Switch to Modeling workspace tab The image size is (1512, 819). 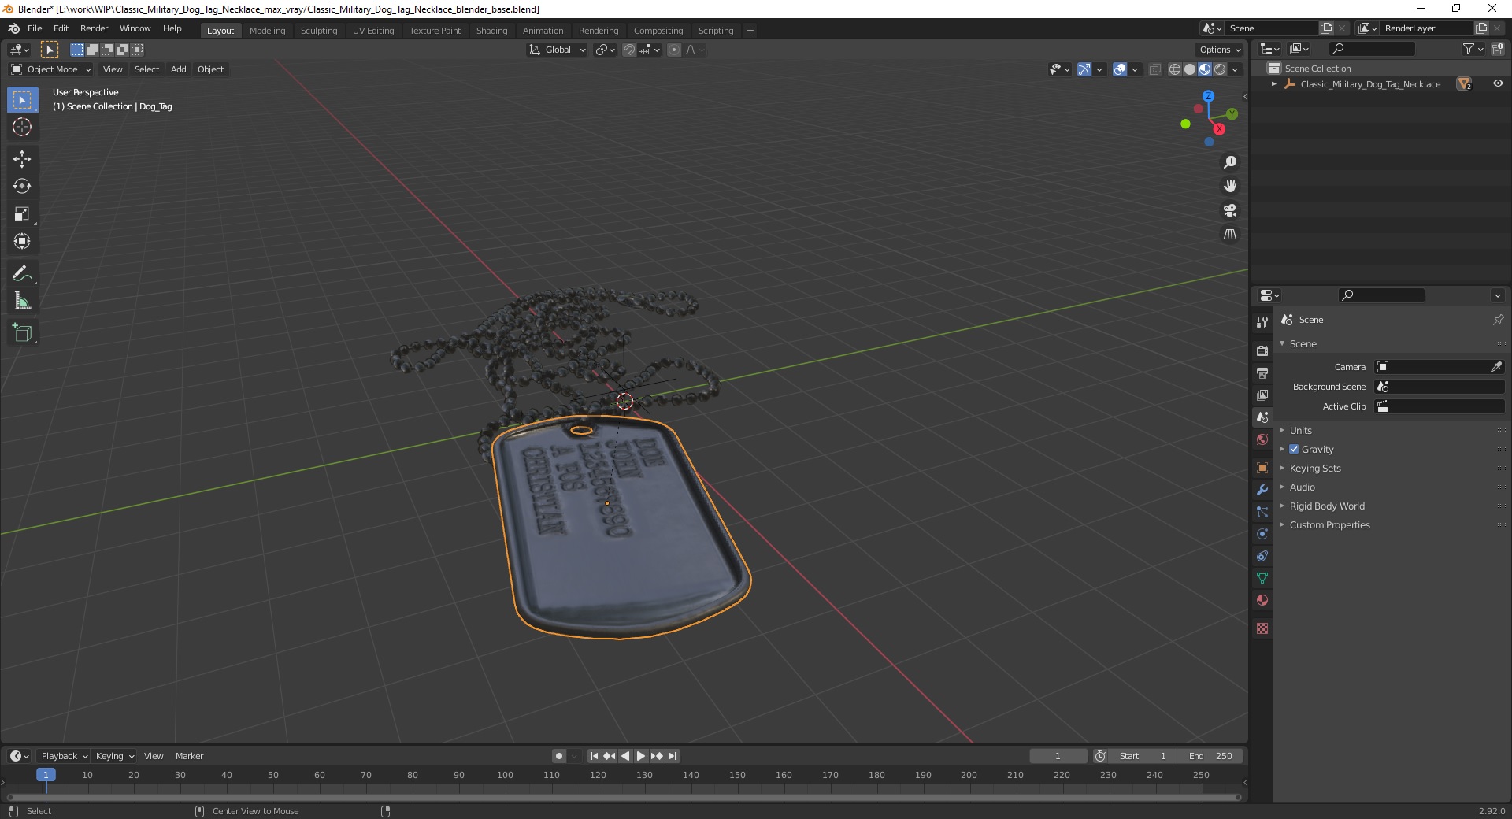[x=267, y=31]
